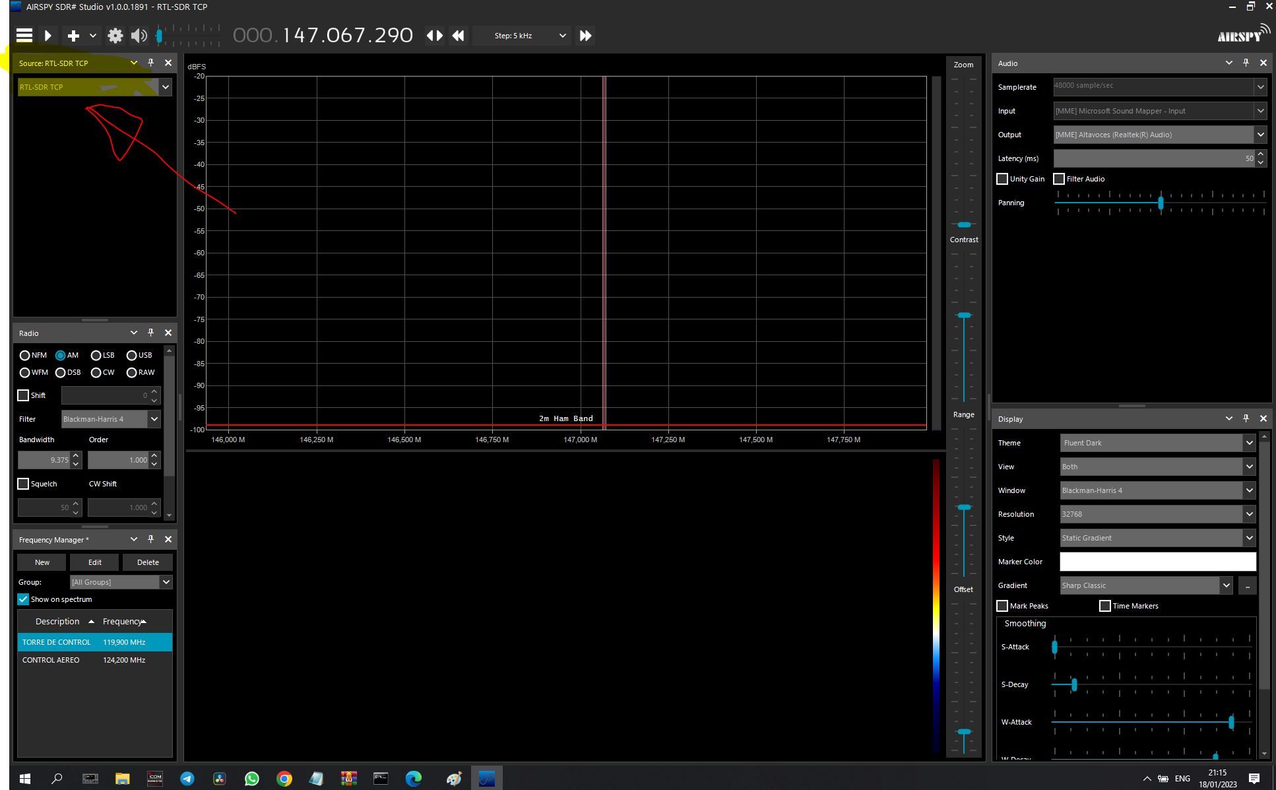This screenshot has height=790, width=1276.
Task: Open the hamburger menu
Action: tap(24, 36)
